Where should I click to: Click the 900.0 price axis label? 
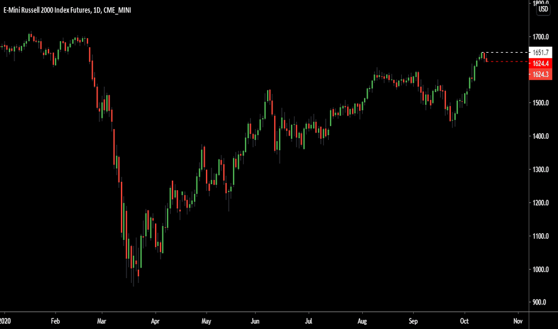click(539, 302)
